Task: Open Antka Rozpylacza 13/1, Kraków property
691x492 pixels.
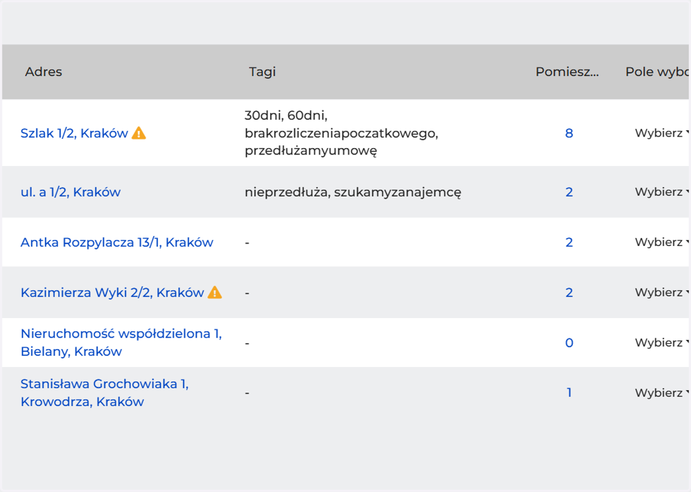Action: click(117, 242)
